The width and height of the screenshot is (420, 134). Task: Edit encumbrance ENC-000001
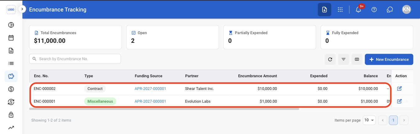pyautogui.click(x=399, y=101)
